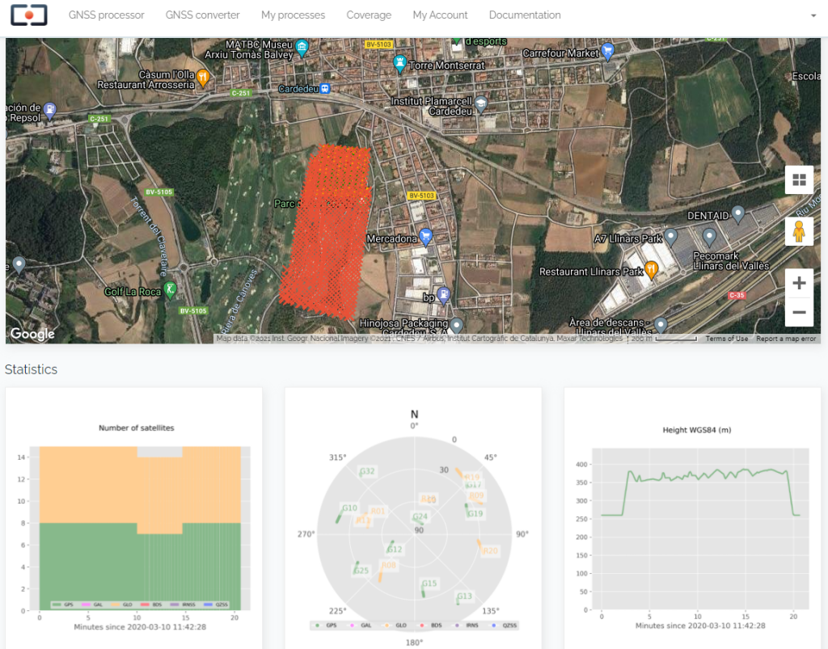
Task: Open My processes page
Action: 293,15
